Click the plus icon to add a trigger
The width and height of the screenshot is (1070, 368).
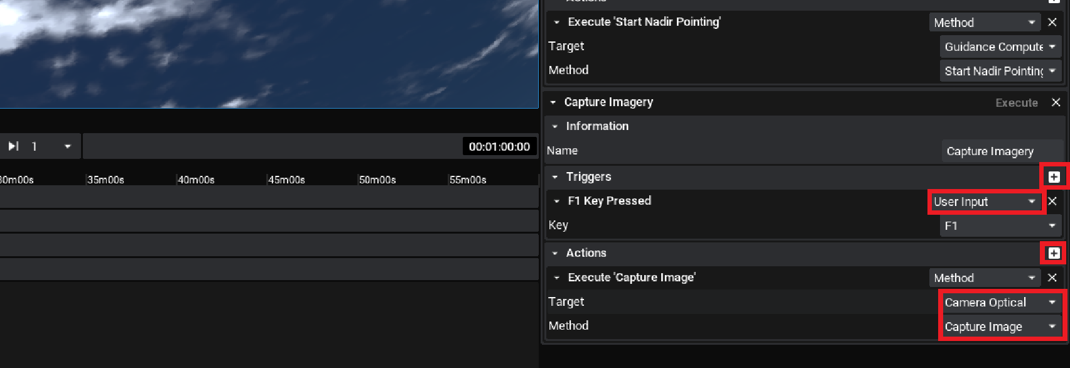[1054, 177]
